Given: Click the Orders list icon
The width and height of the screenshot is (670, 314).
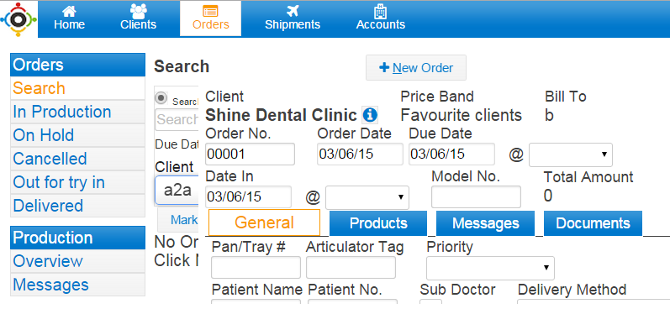Looking at the screenshot, I should pyautogui.click(x=211, y=11).
